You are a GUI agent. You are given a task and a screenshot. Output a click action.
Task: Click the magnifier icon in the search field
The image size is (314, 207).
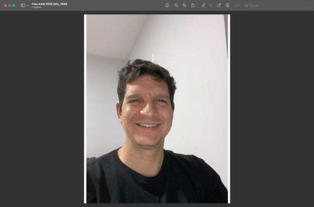coord(246,6)
